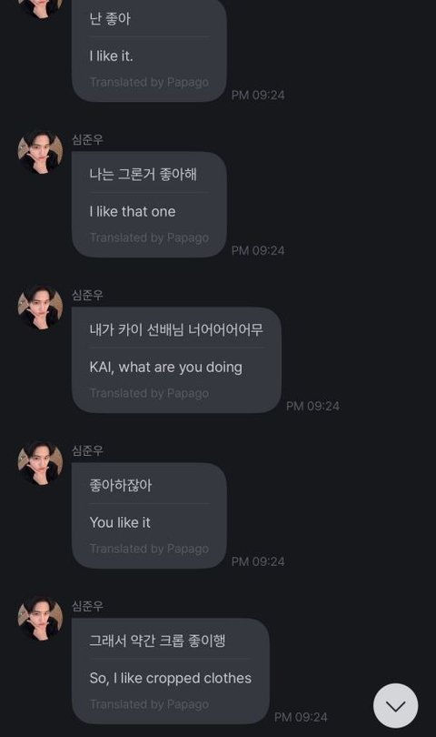The height and width of the screenshot is (737, 436).
Task: Open the avatar beside the KAI message
Action: click(x=40, y=308)
